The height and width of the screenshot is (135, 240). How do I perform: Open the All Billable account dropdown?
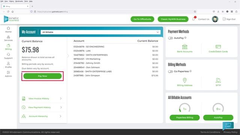point(100,32)
